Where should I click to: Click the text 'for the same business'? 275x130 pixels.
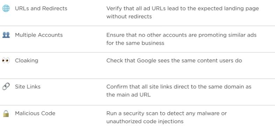[135, 43]
